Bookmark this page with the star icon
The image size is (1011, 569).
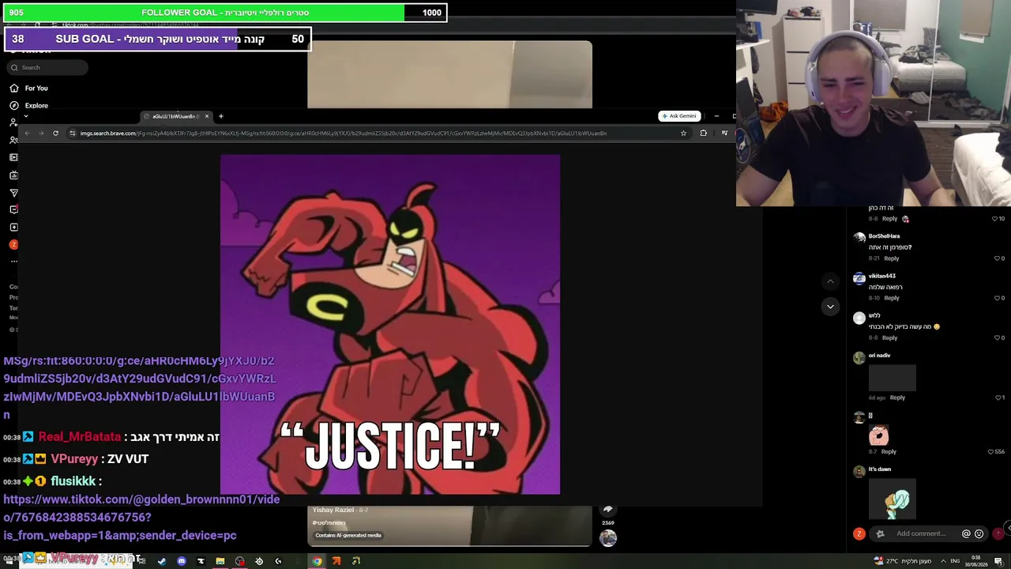683,133
